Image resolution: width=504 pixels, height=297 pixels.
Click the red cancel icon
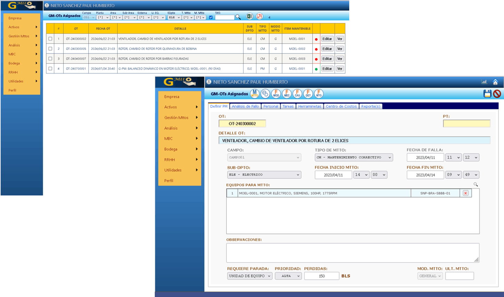coord(497,94)
